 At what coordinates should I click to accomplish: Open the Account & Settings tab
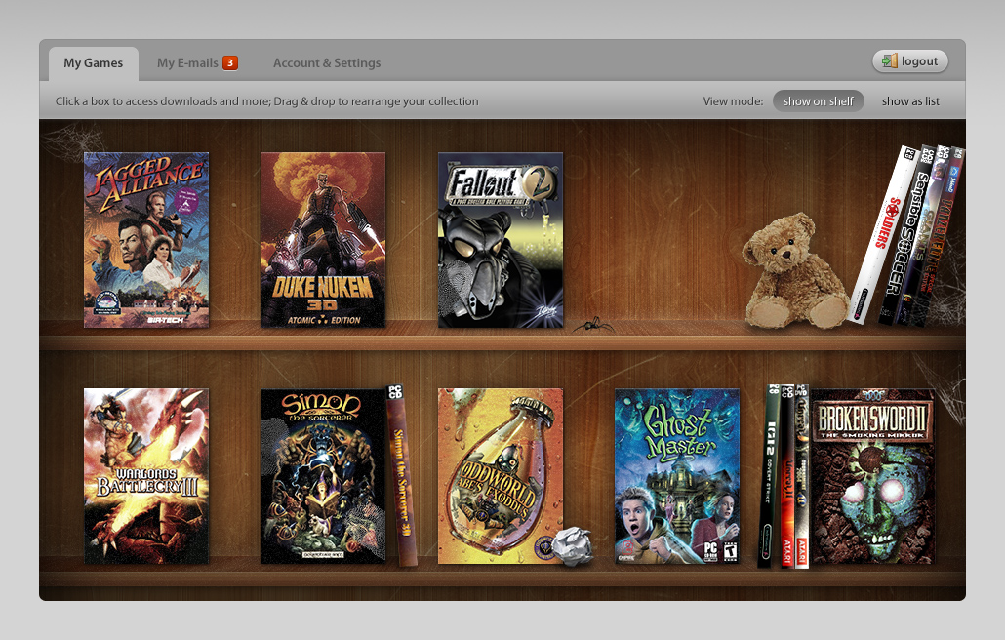click(x=327, y=63)
